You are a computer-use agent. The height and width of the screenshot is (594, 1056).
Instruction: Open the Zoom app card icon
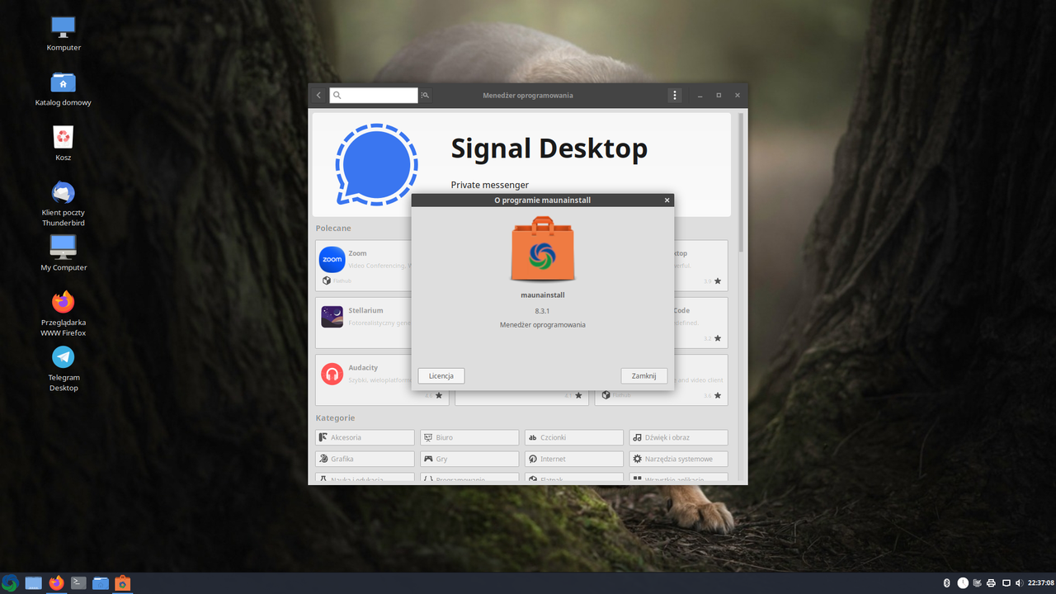pyautogui.click(x=332, y=259)
